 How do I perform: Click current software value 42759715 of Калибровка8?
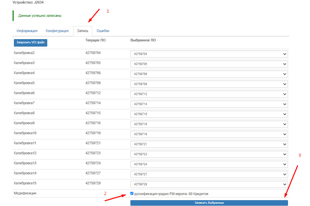coord(93,113)
